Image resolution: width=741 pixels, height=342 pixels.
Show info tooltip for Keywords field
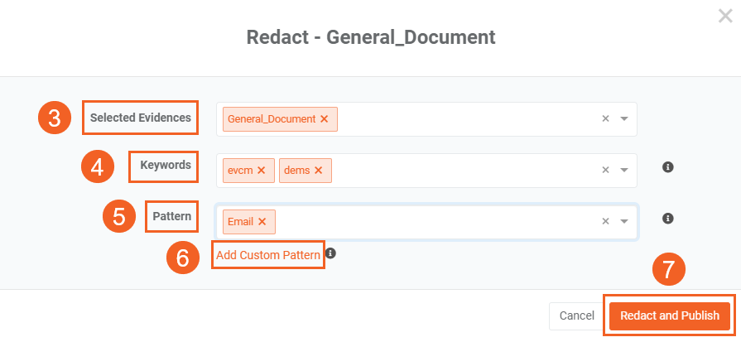pos(668,167)
